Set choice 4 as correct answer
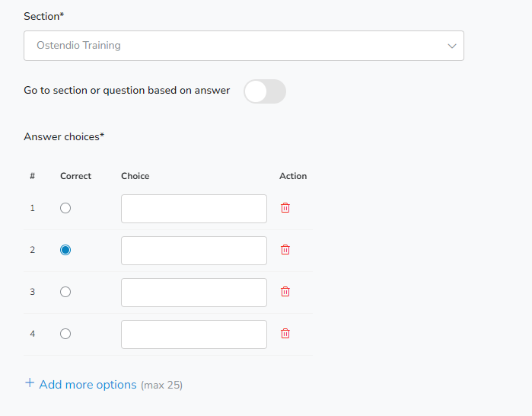This screenshot has height=416, width=532. (65, 334)
